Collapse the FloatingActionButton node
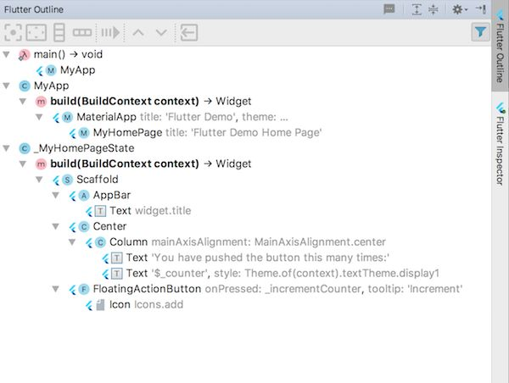 pyautogui.click(x=56, y=289)
